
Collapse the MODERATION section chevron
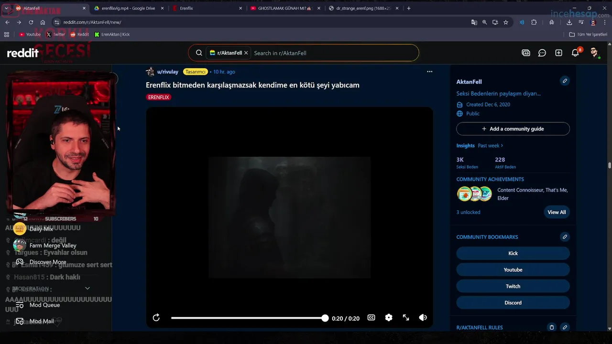[87, 289]
